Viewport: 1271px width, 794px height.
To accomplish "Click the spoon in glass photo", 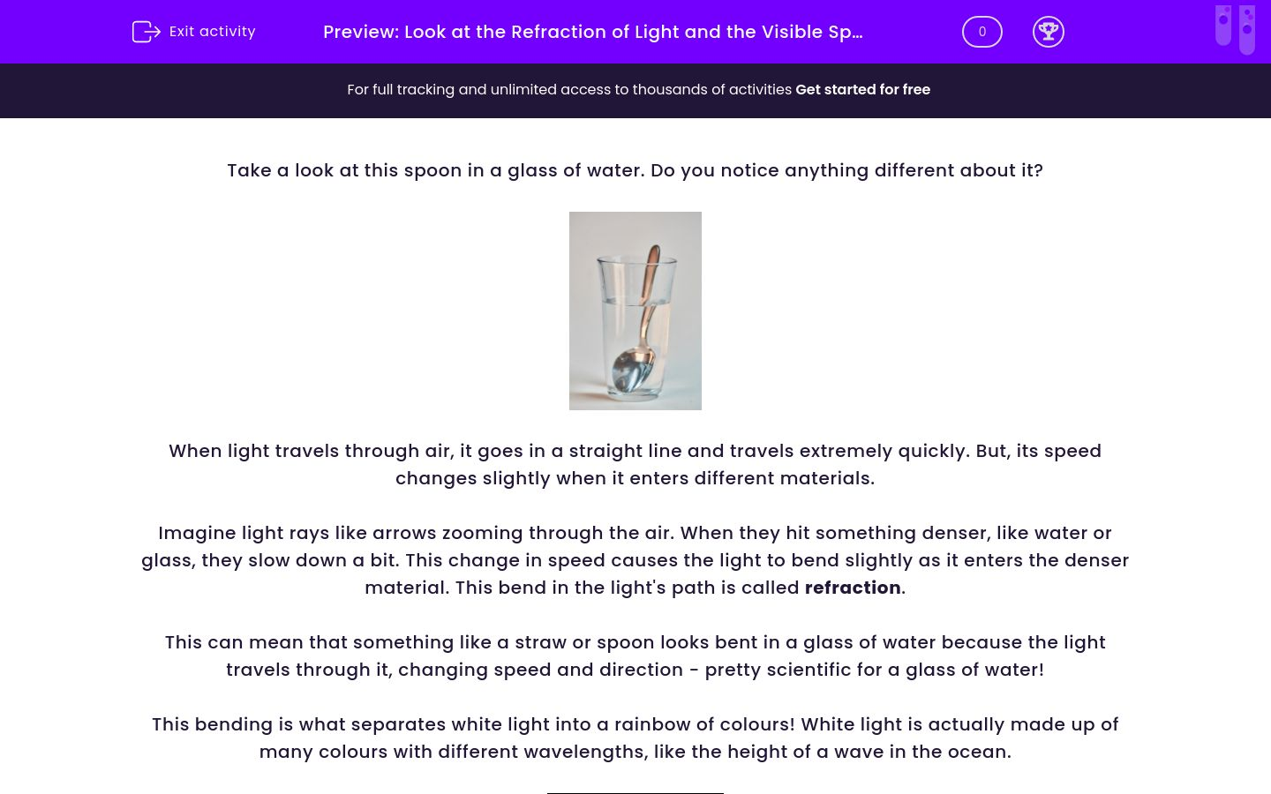I will pyautogui.click(x=635, y=311).
